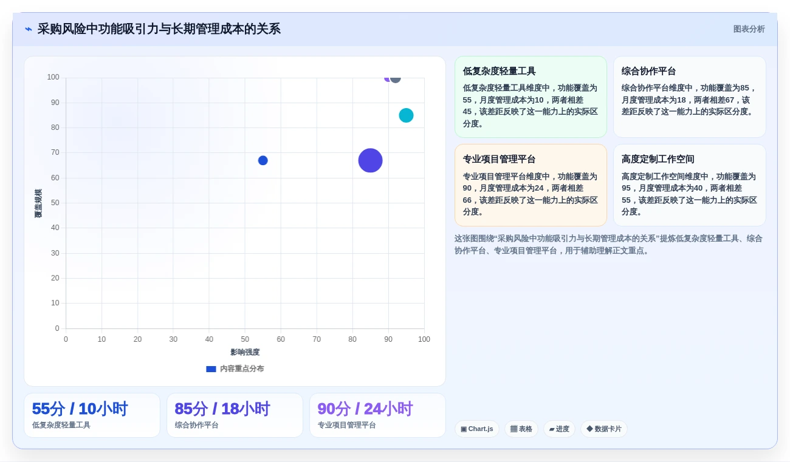Click the 影响强度 x-axis title
Viewport: 790px width, 462px height.
tap(245, 352)
